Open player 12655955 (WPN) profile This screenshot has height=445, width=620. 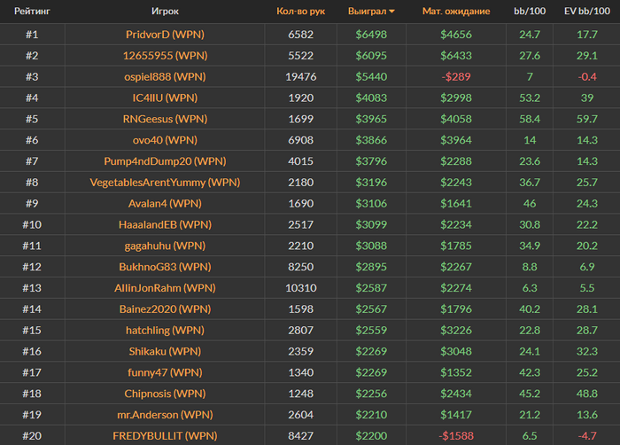165,55
